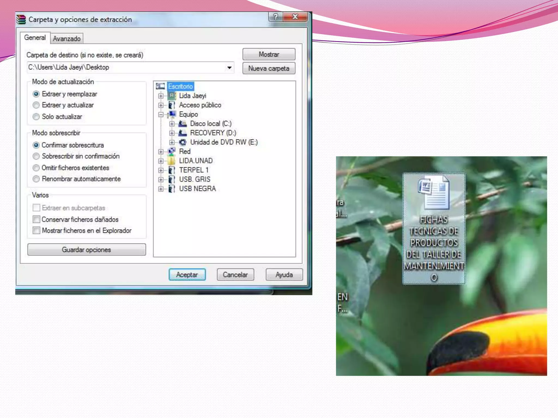Click the Disco local (C:) drive icon
This screenshot has height=418, width=558.
coord(182,124)
